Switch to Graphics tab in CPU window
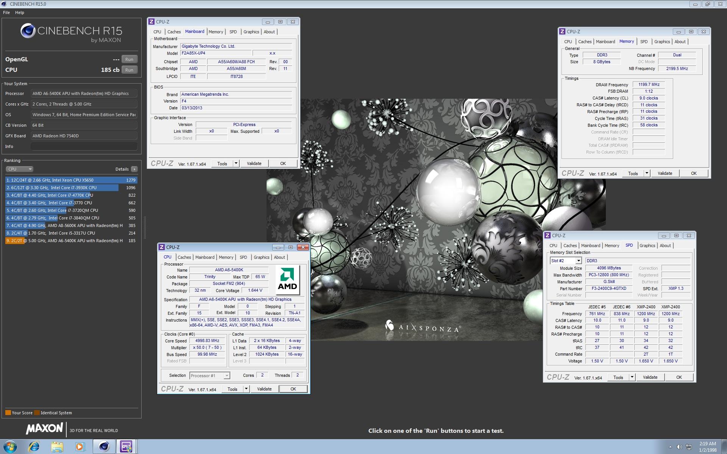 262,257
